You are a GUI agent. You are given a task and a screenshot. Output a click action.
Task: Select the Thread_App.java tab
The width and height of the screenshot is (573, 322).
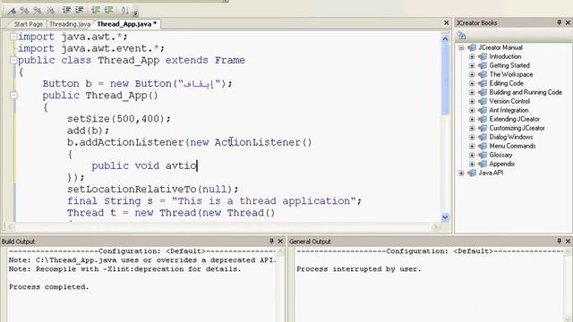(127, 24)
